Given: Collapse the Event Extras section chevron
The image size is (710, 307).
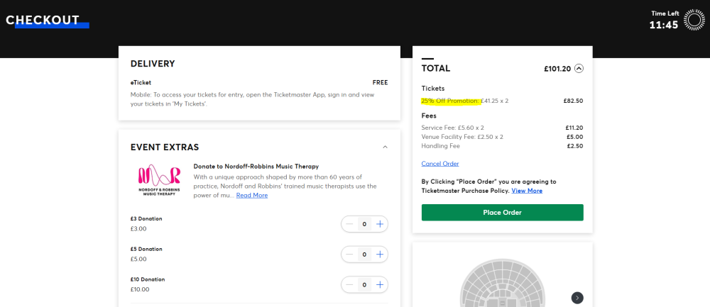Looking at the screenshot, I should pos(385,147).
